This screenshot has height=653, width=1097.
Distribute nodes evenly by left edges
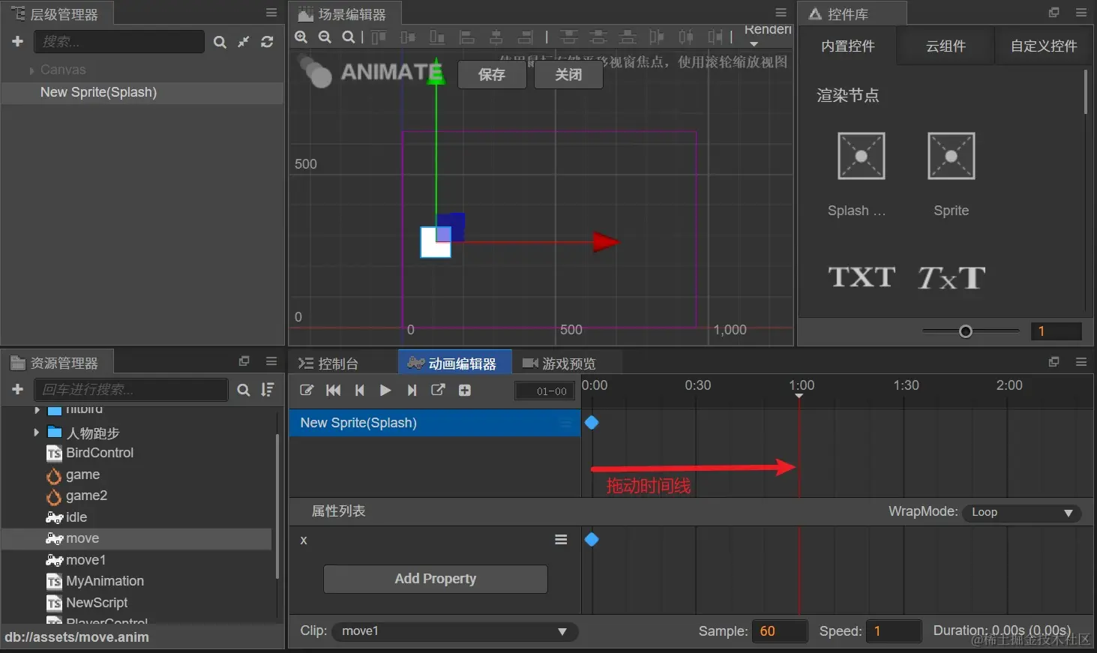657,37
